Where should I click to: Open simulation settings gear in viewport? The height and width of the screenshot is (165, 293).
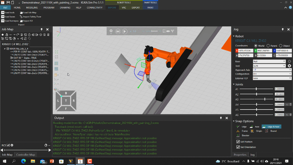[x=111, y=31]
